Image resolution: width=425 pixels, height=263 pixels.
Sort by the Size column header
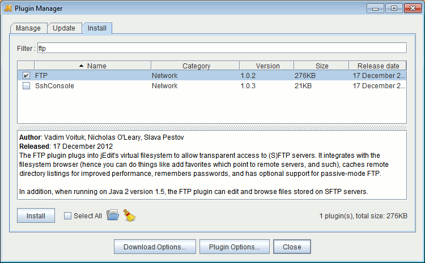321,66
